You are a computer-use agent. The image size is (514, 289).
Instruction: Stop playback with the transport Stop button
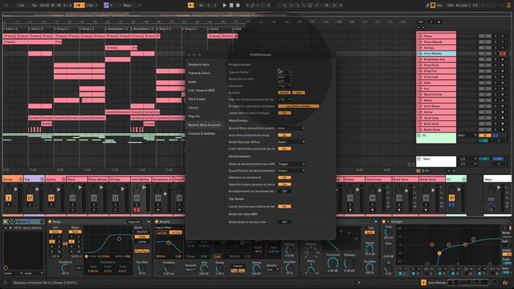point(231,6)
